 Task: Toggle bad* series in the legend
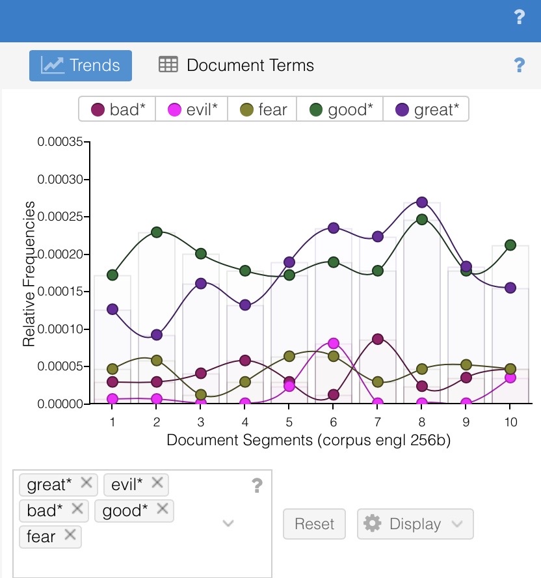click(117, 110)
